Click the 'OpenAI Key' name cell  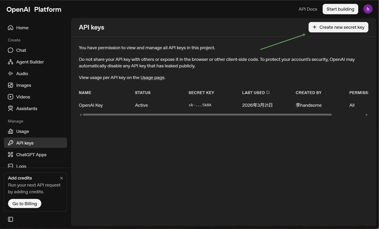click(91, 105)
